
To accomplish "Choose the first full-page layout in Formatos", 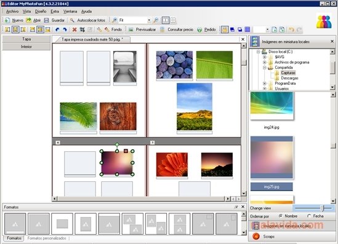I will (x=15, y=224).
